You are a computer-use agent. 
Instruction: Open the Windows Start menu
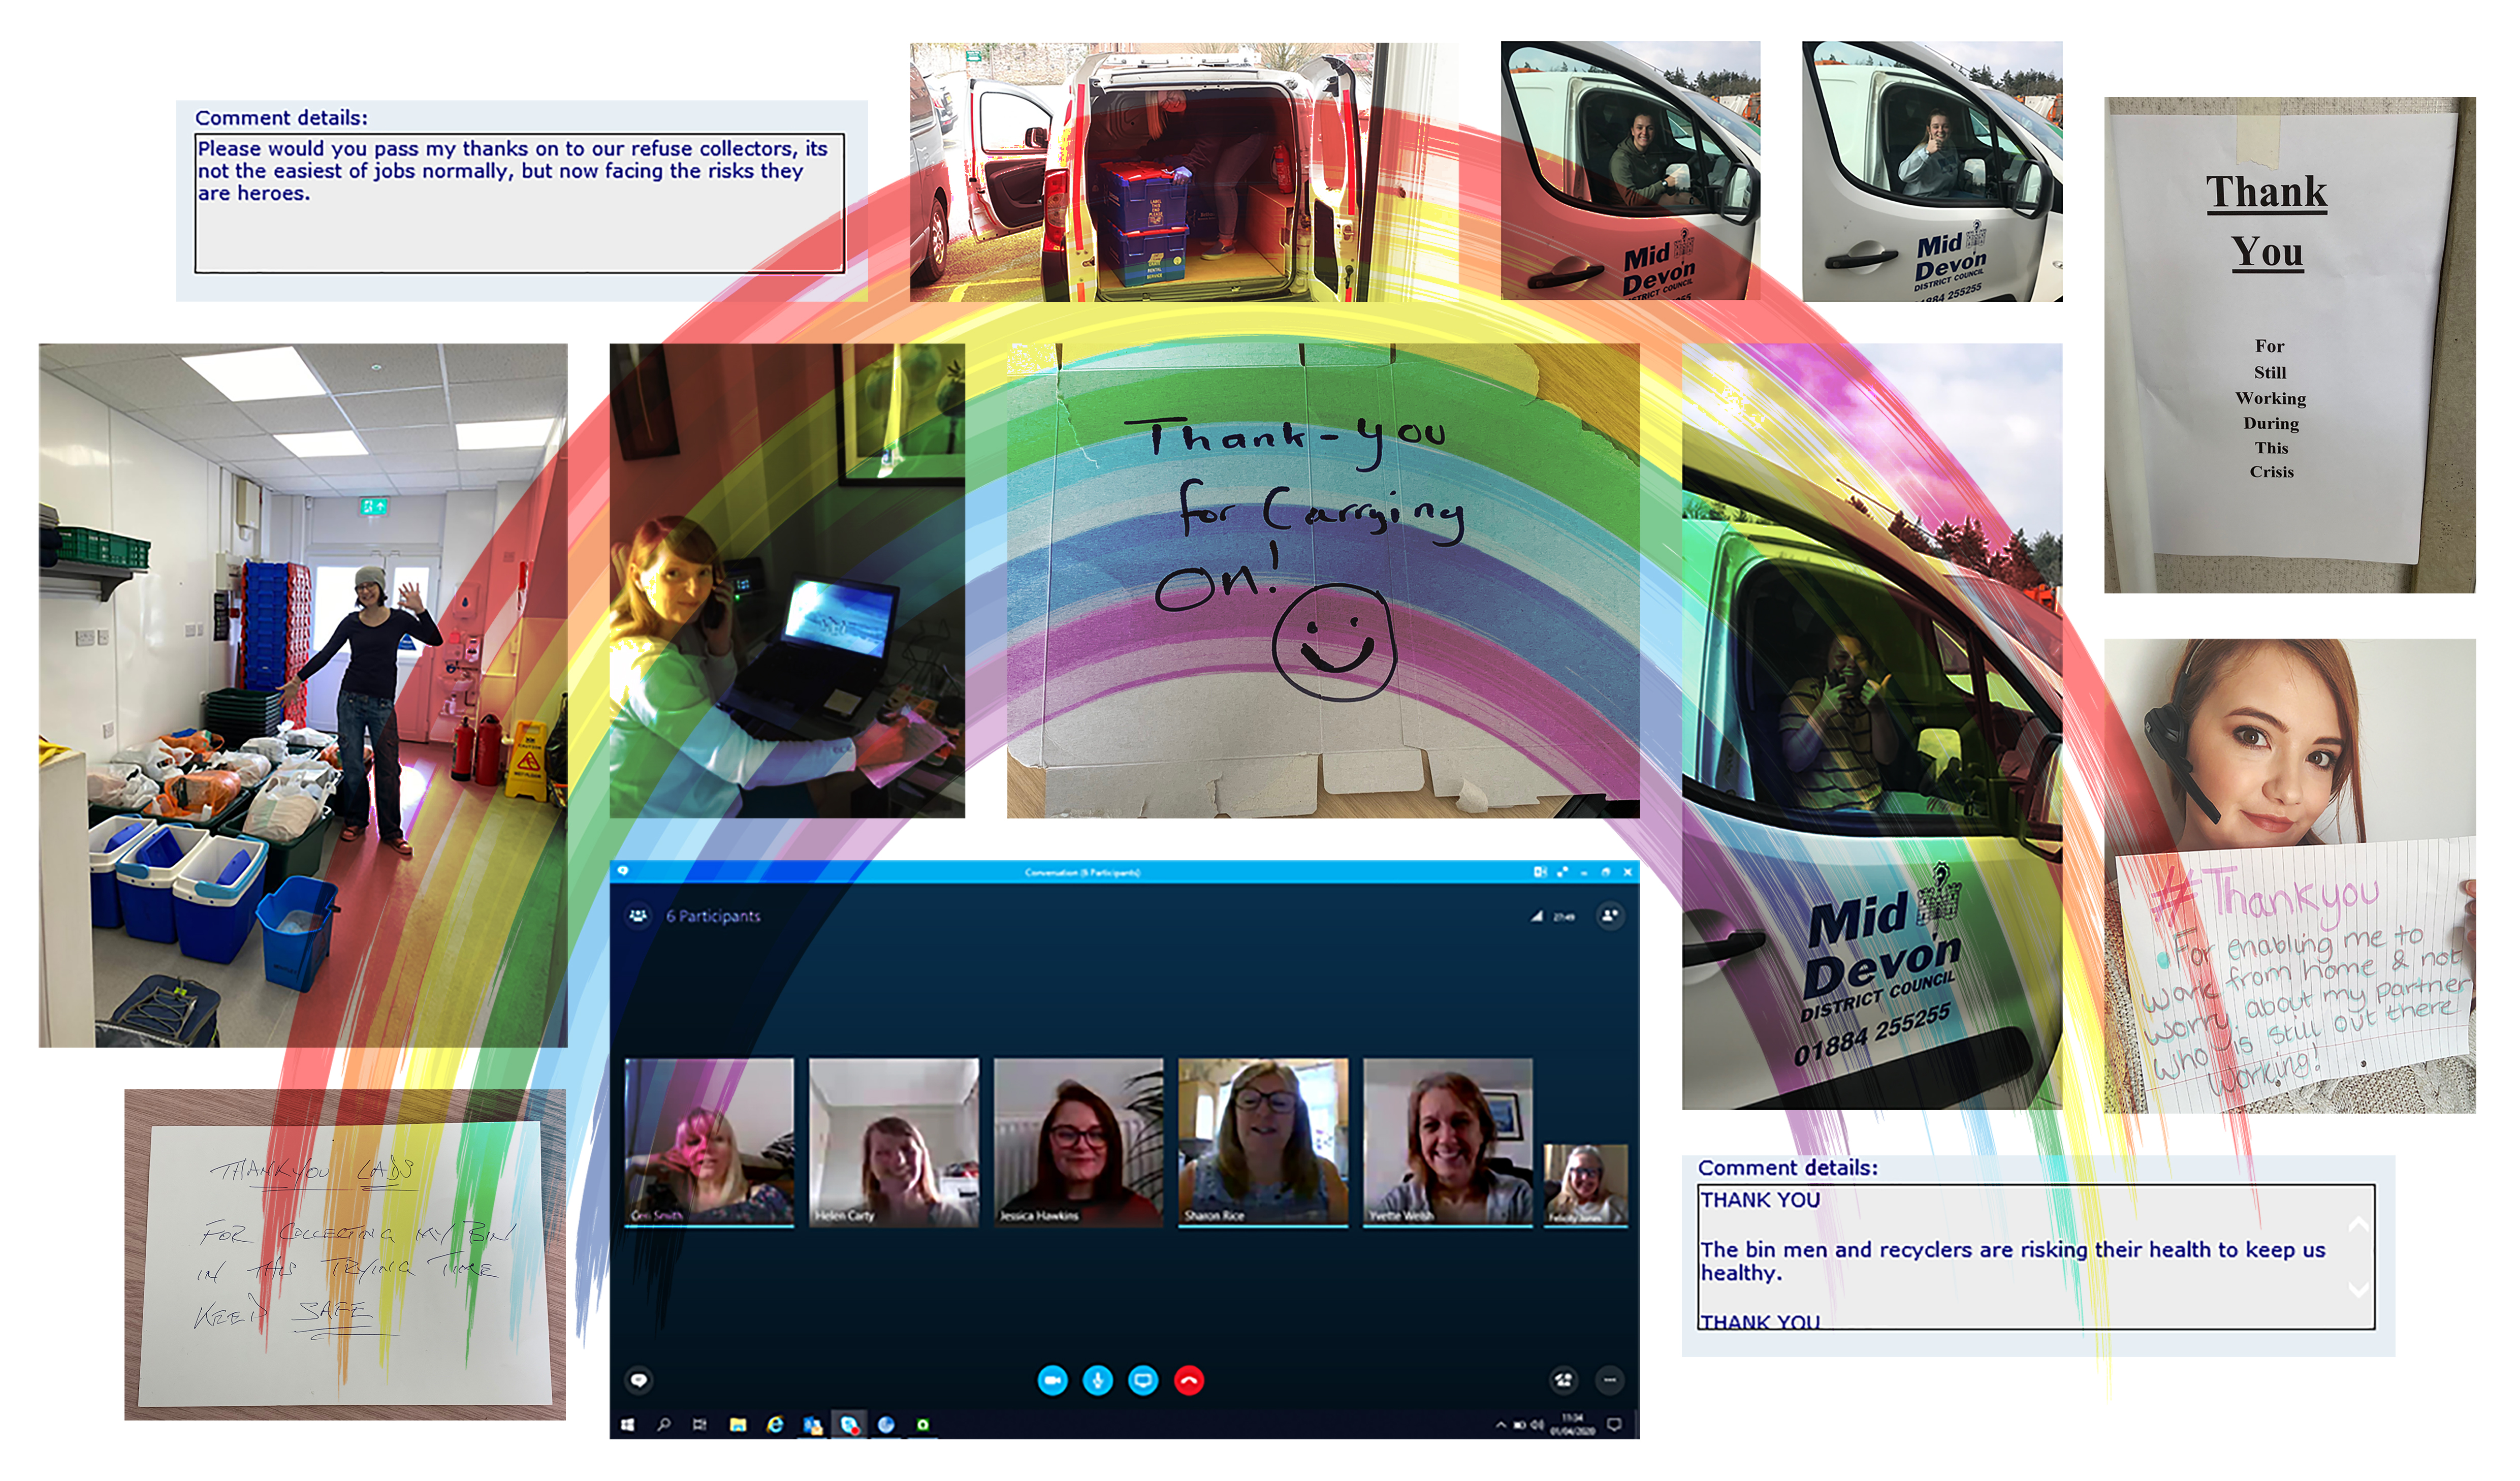(628, 1425)
